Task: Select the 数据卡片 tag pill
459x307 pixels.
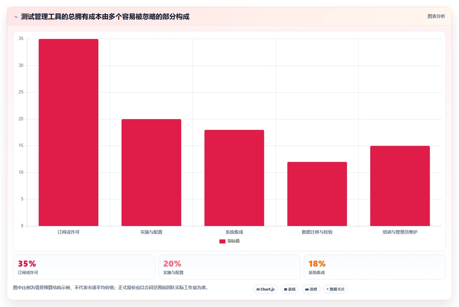Action: pos(335,289)
